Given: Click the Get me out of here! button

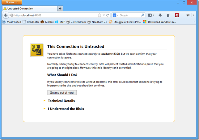Looking at the screenshot, I should tap(62, 92).
